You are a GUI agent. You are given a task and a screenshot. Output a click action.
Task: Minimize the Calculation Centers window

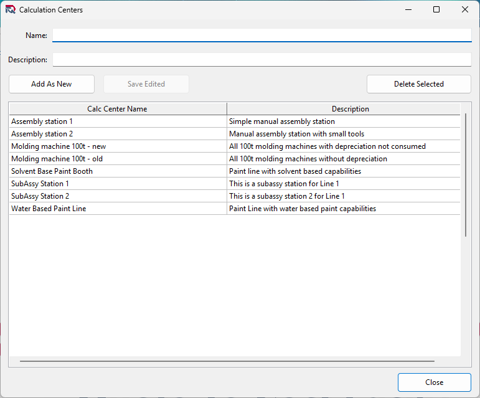pyautogui.click(x=408, y=9)
